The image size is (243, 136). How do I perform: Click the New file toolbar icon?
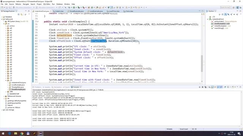click(2, 8)
